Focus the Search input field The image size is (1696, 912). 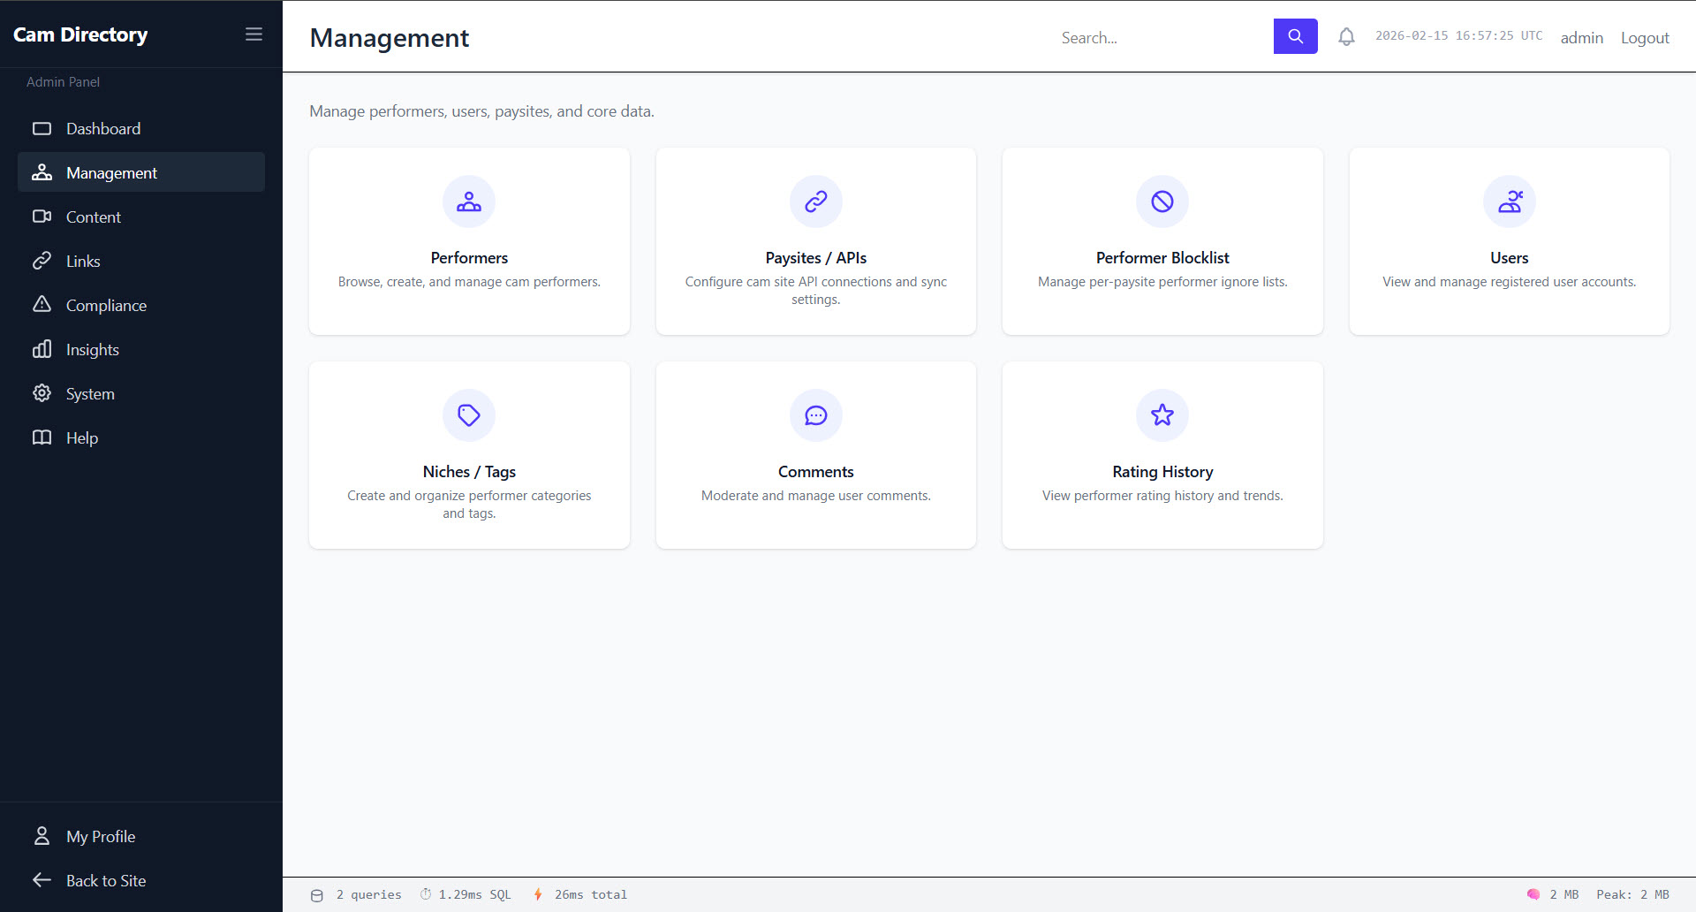coord(1159,38)
